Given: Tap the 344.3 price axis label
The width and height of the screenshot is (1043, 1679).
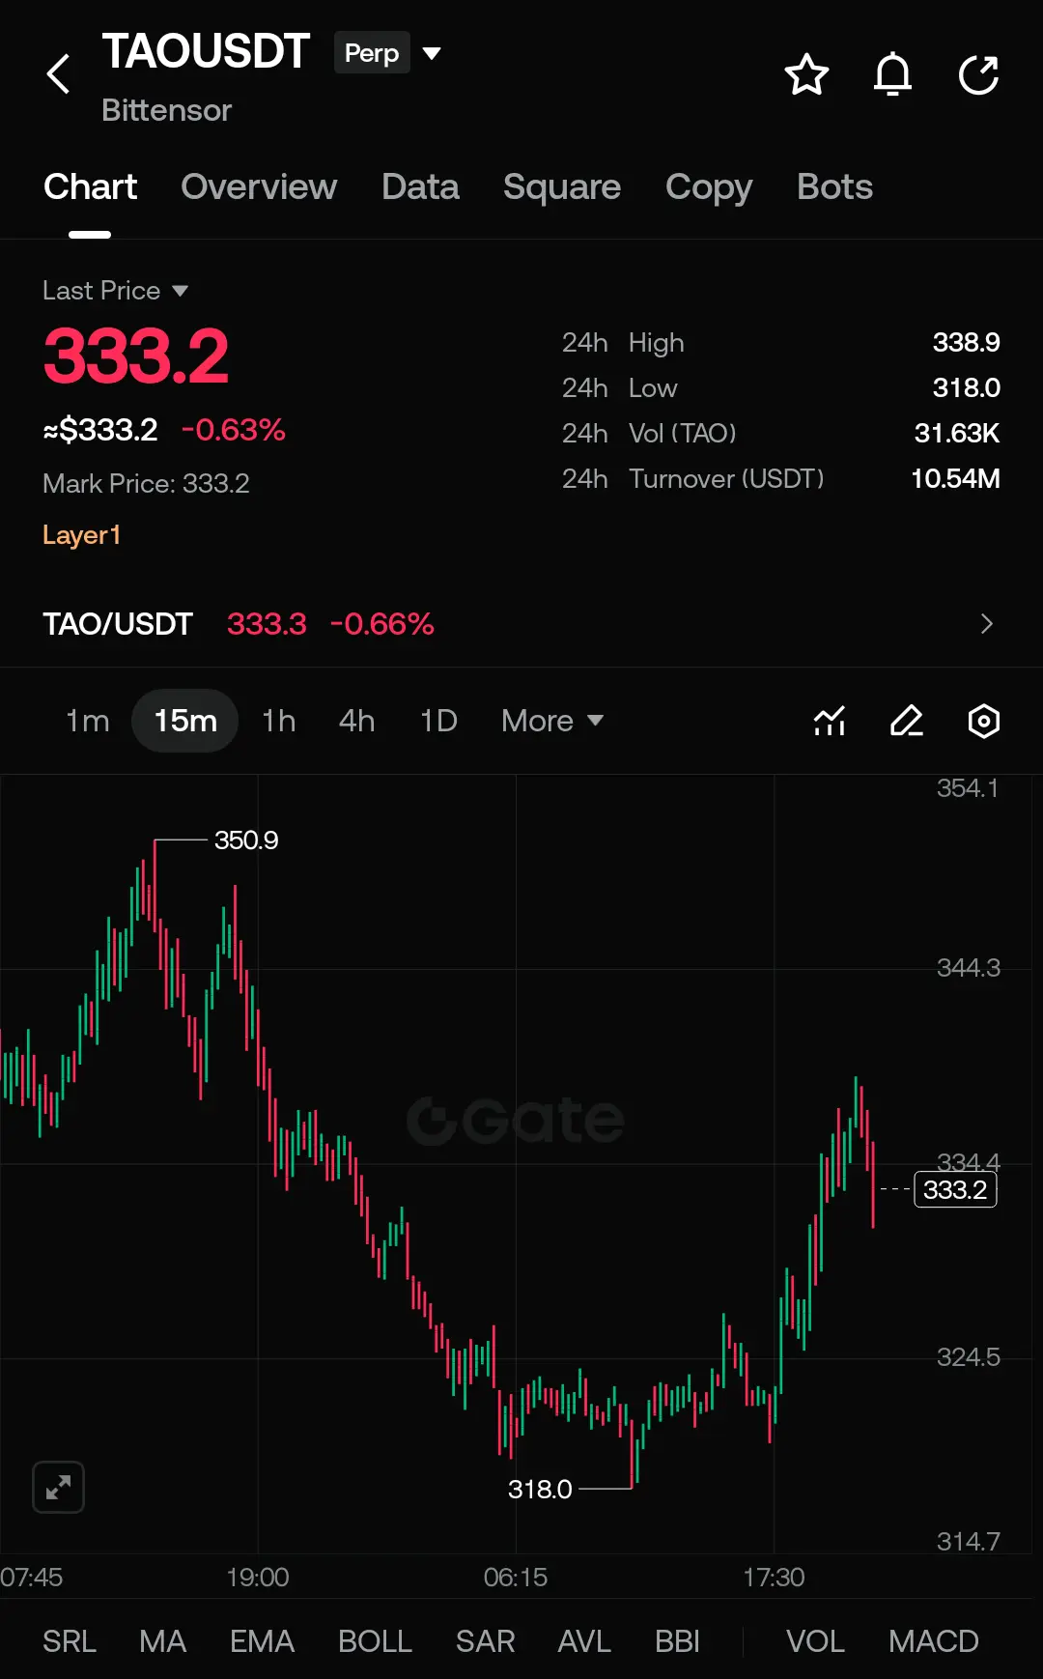Looking at the screenshot, I should tap(969, 968).
